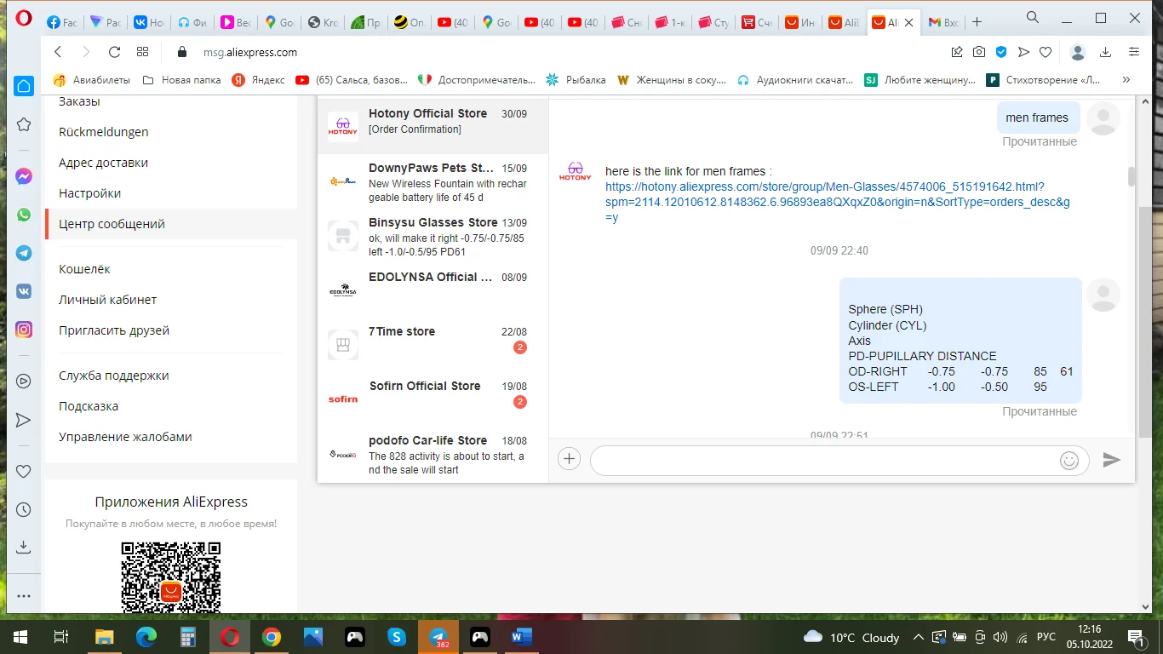1163x654 pixels.
Task: Open VK in the Opera sidebar
Action: pos(24,291)
